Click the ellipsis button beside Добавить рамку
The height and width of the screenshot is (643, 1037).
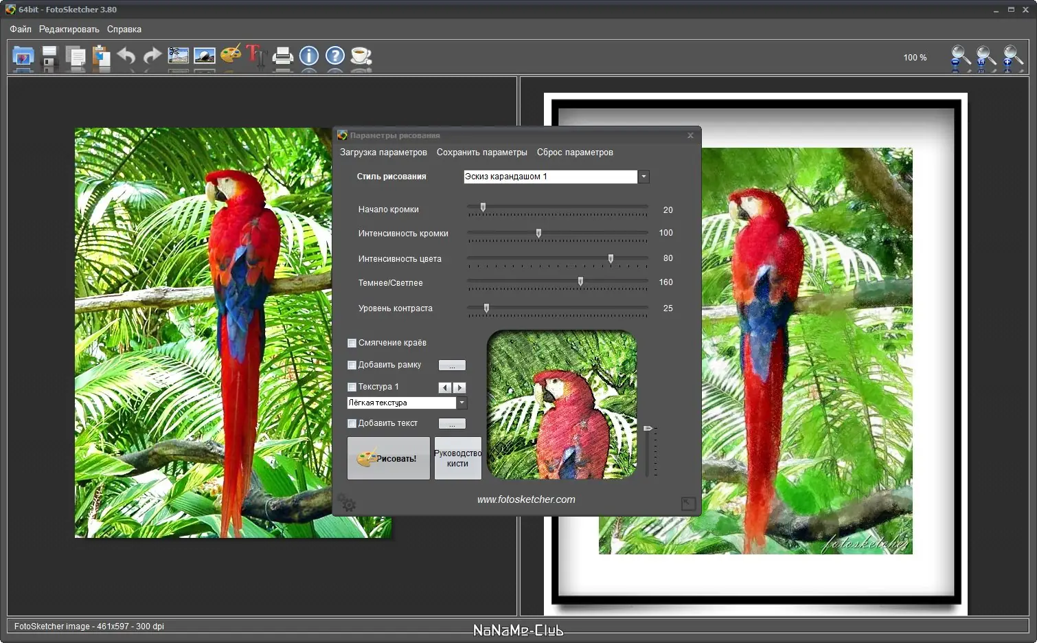(x=452, y=365)
